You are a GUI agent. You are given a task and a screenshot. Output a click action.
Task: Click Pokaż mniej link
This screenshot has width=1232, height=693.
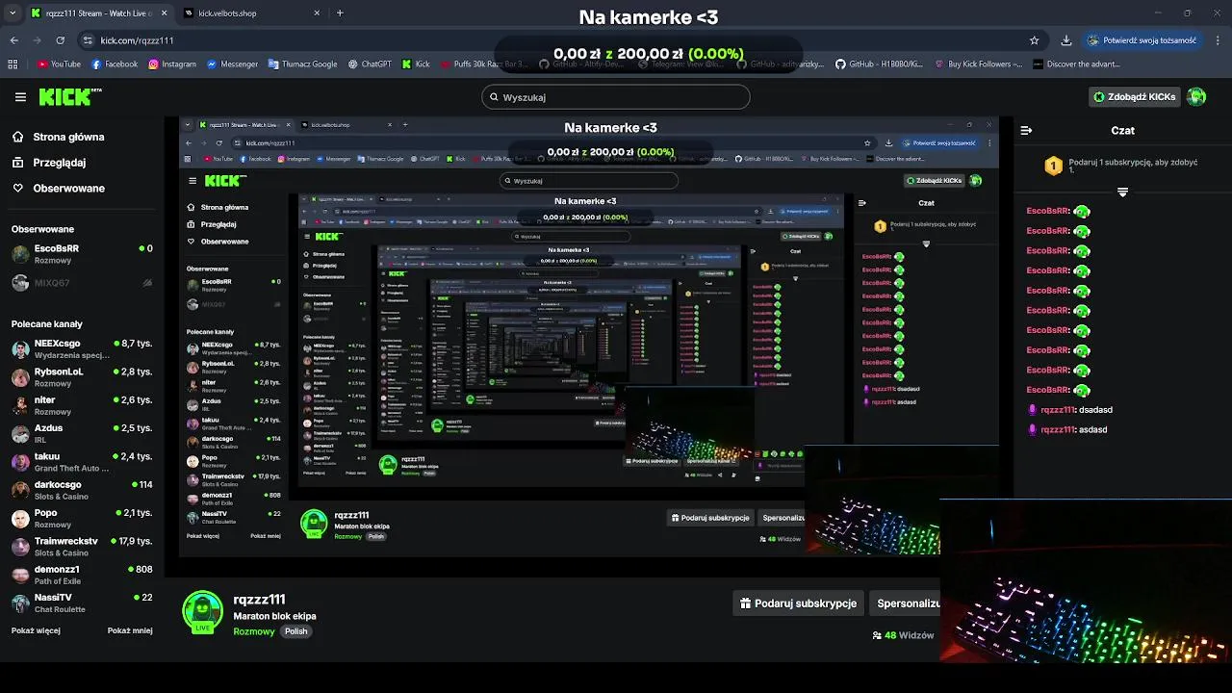(130, 630)
